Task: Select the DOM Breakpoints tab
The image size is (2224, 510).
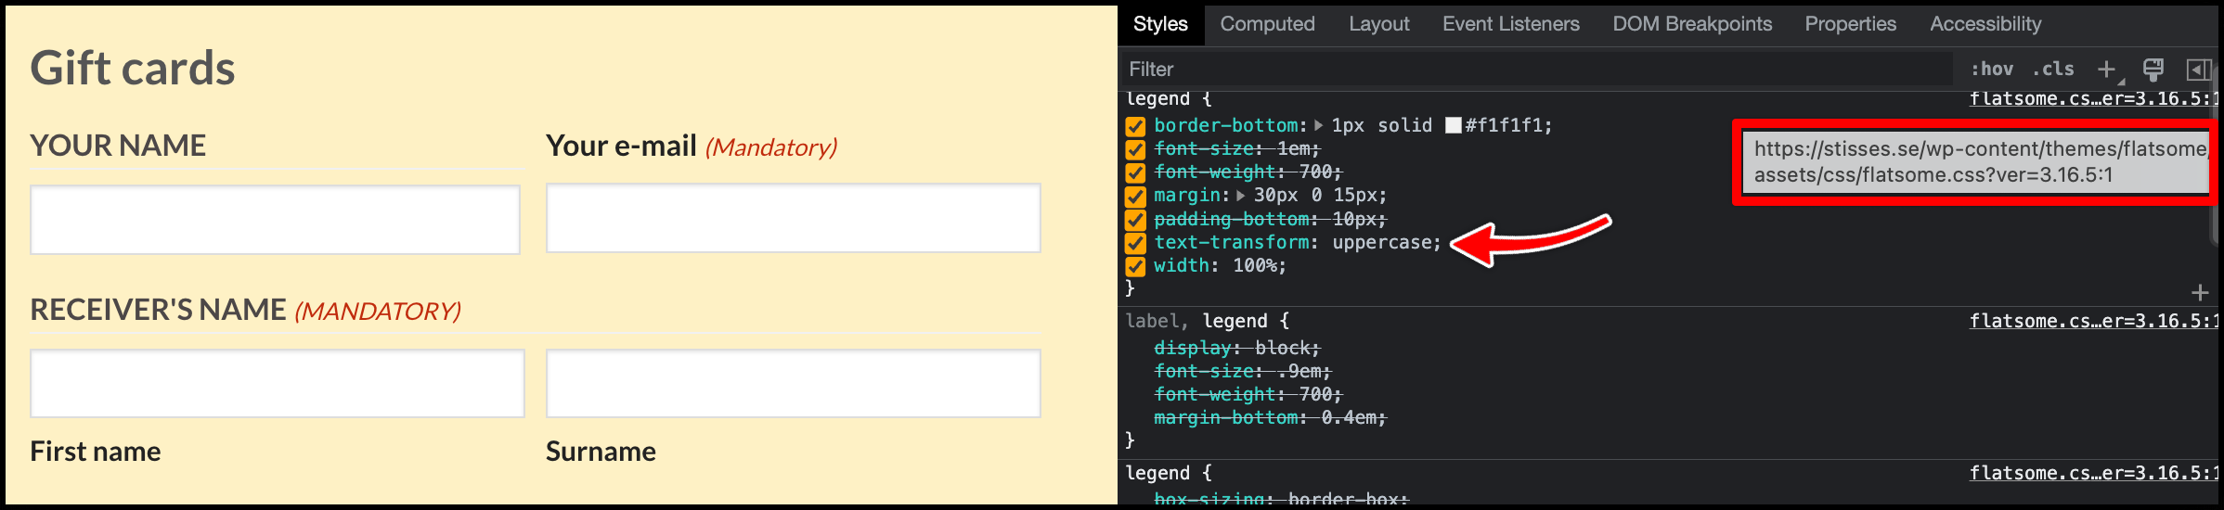Action: pyautogui.click(x=1691, y=24)
